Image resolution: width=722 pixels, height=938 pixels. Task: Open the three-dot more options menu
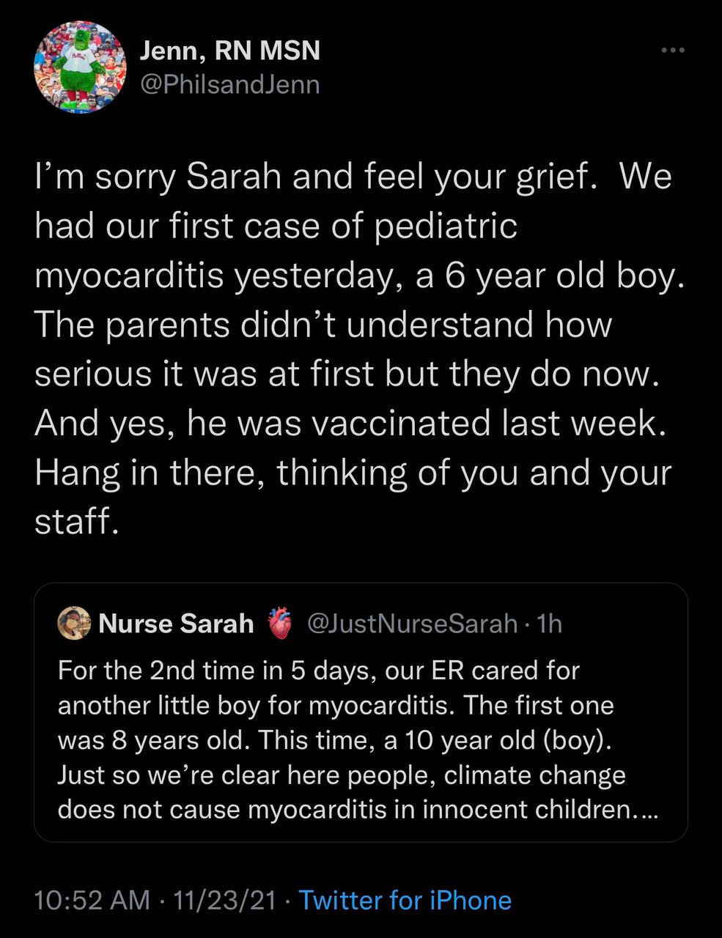pyautogui.click(x=672, y=51)
